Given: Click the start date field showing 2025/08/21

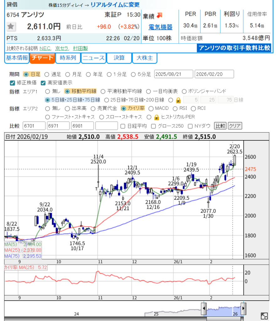Looking at the screenshot, I should (174, 74).
